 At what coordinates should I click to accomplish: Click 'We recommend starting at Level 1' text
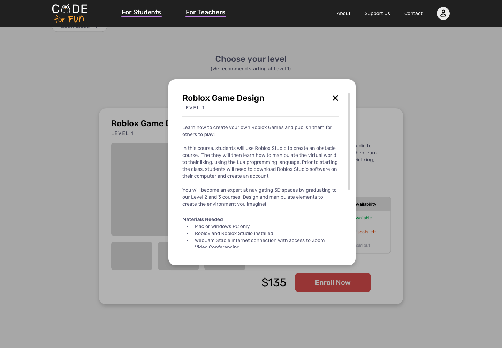click(251, 69)
